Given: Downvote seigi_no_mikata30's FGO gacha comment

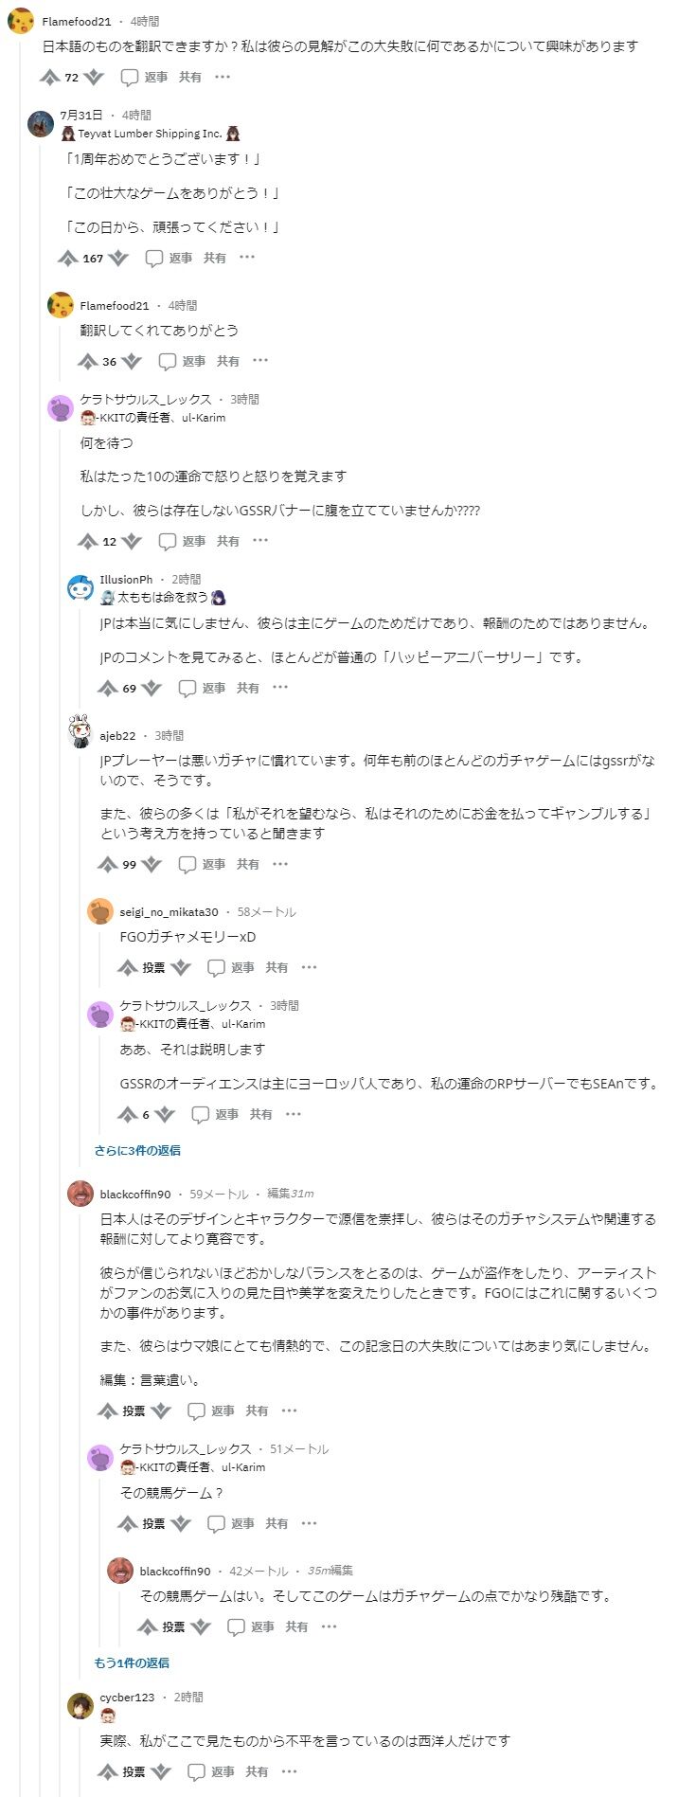Looking at the screenshot, I should click(x=181, y=967).
